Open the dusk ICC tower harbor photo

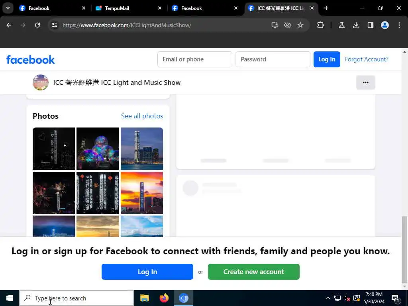[142, 149]
